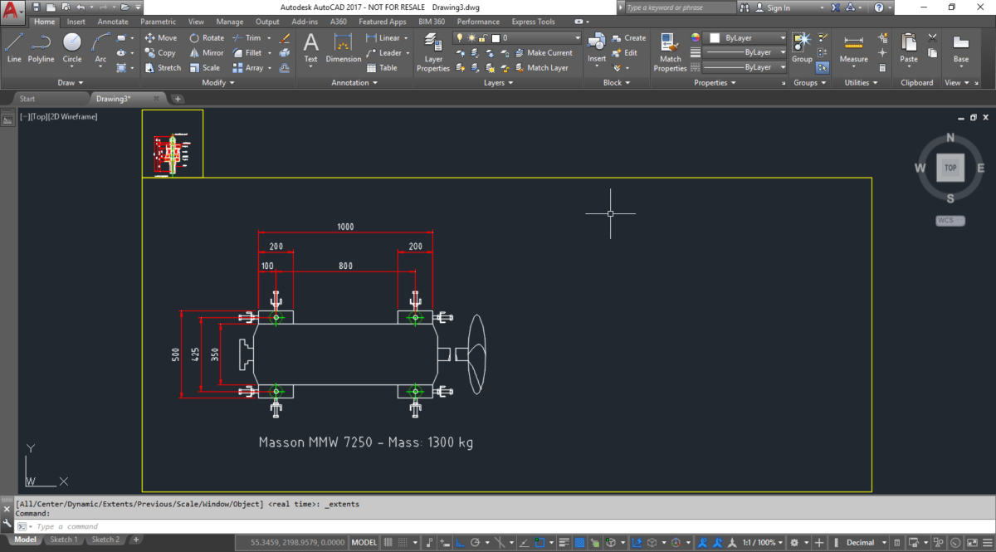Toggle group selection on/off in Groups panel
The width and height of the screenshot is (996, 552).
tap(823, 68)
